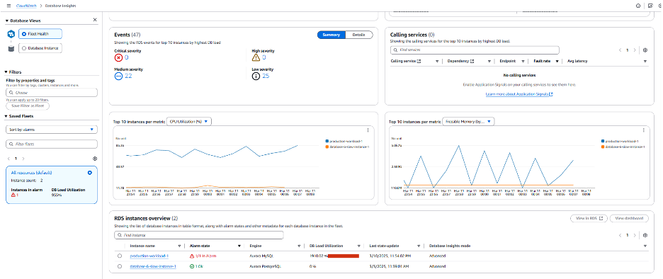This screenshot has height=279, width=663.
Task: Open Calling services table settings gear
Action: click(645, 50)
